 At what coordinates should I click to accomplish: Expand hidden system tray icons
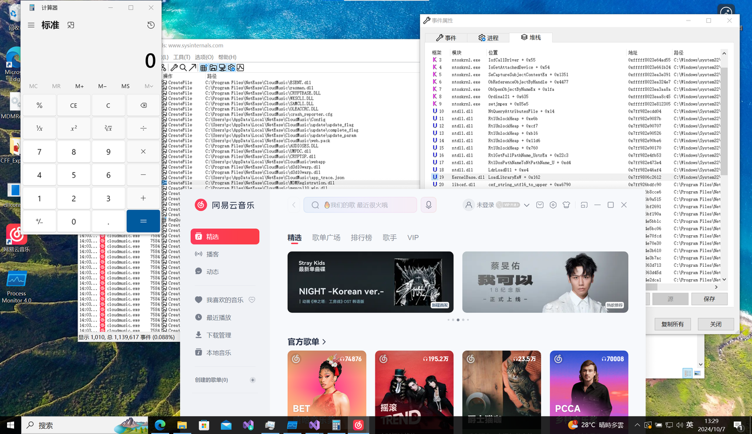[636, 425]
